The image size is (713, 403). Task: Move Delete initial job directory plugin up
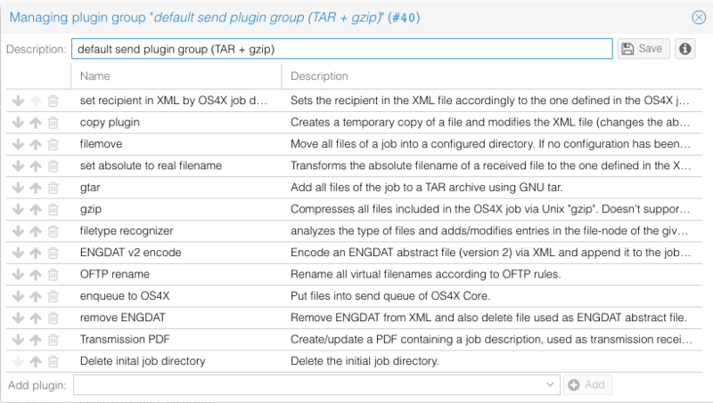(x=36, y=361)
